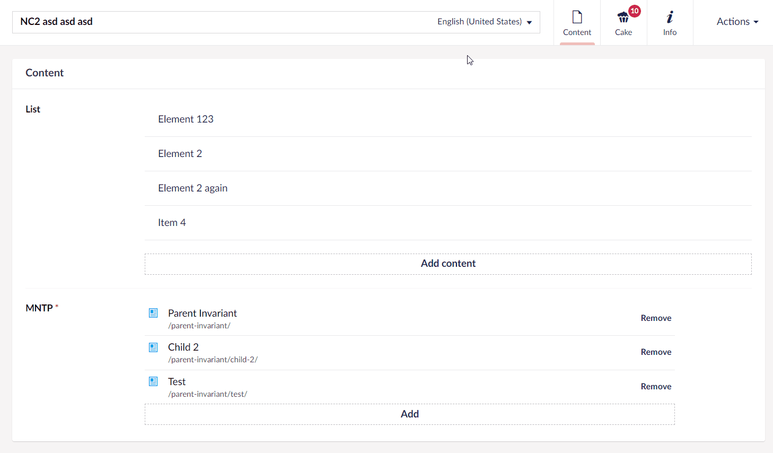Open the Actions dropdown menu
Screen dimensions: 773x453
pyautogui.click(x=737, y=22)
